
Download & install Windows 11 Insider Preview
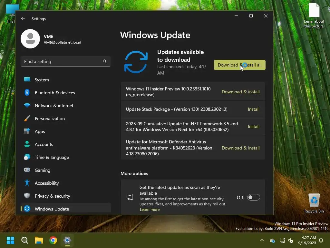240,92
